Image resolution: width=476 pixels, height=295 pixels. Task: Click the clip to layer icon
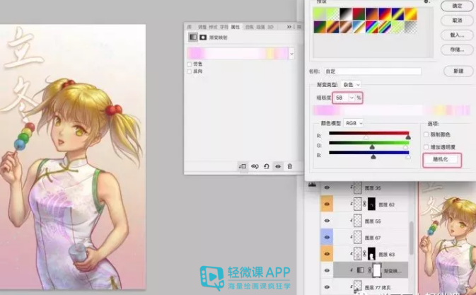pyautogui.click(x=243, y=166)
